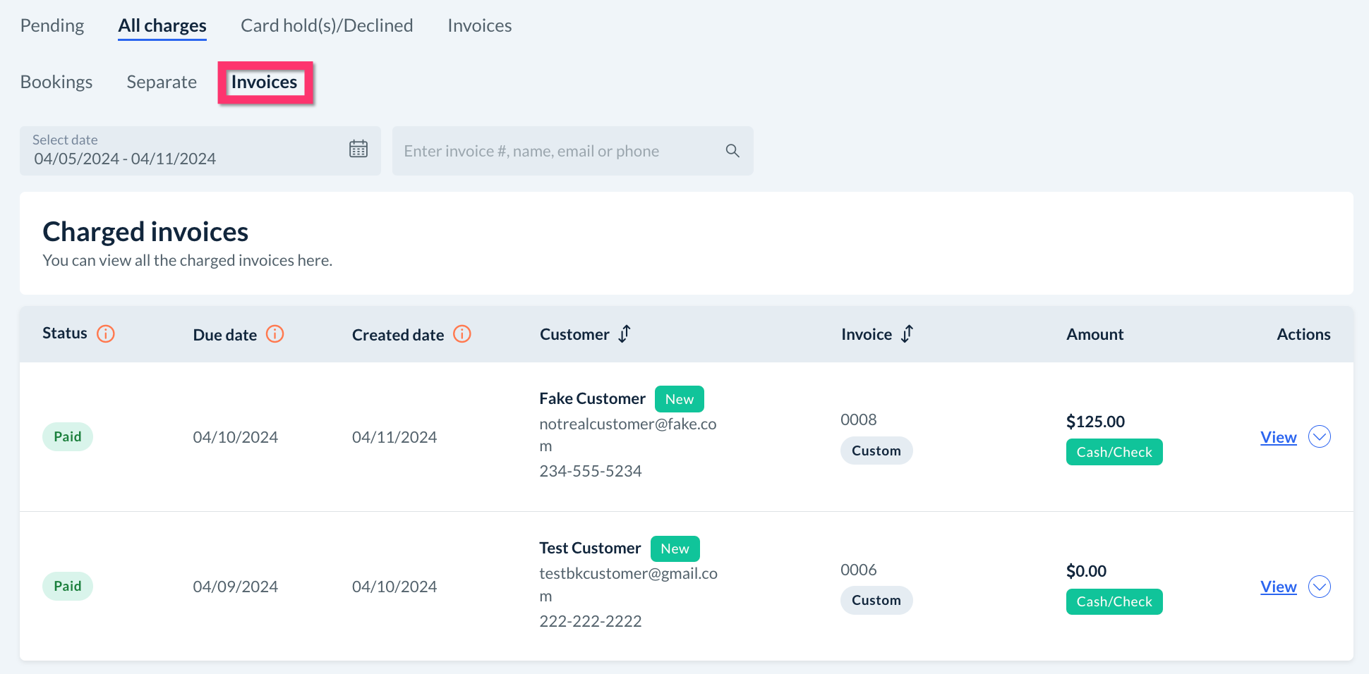Click View link for Fake Customer invoice

point(1278,437)
